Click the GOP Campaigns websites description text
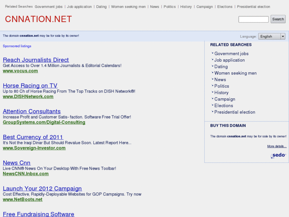This screenshot has width=289, height=217. (72, 194)
